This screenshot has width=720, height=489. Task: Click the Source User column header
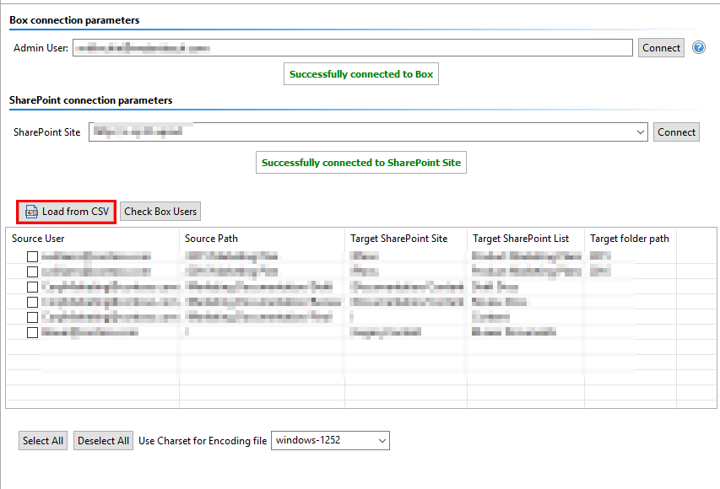pos(38,239)
